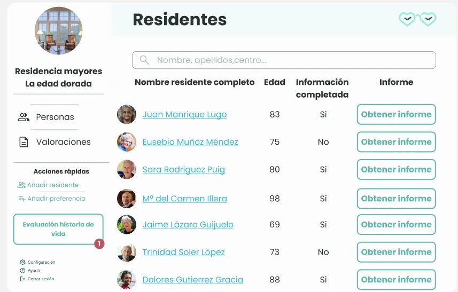The width and height of the screenshot is (458, 292).
Task: Open Sara Rodriguez Puig's profile link
Action: click(184, 169)
